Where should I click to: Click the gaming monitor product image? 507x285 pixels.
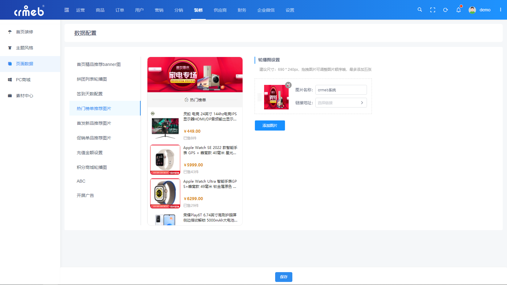click(165, 126)
